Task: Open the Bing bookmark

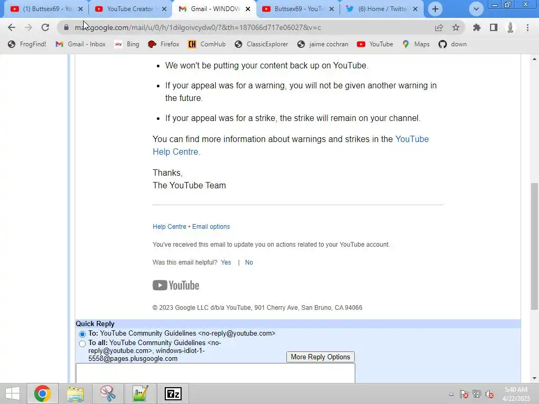Action: point(127,44)
